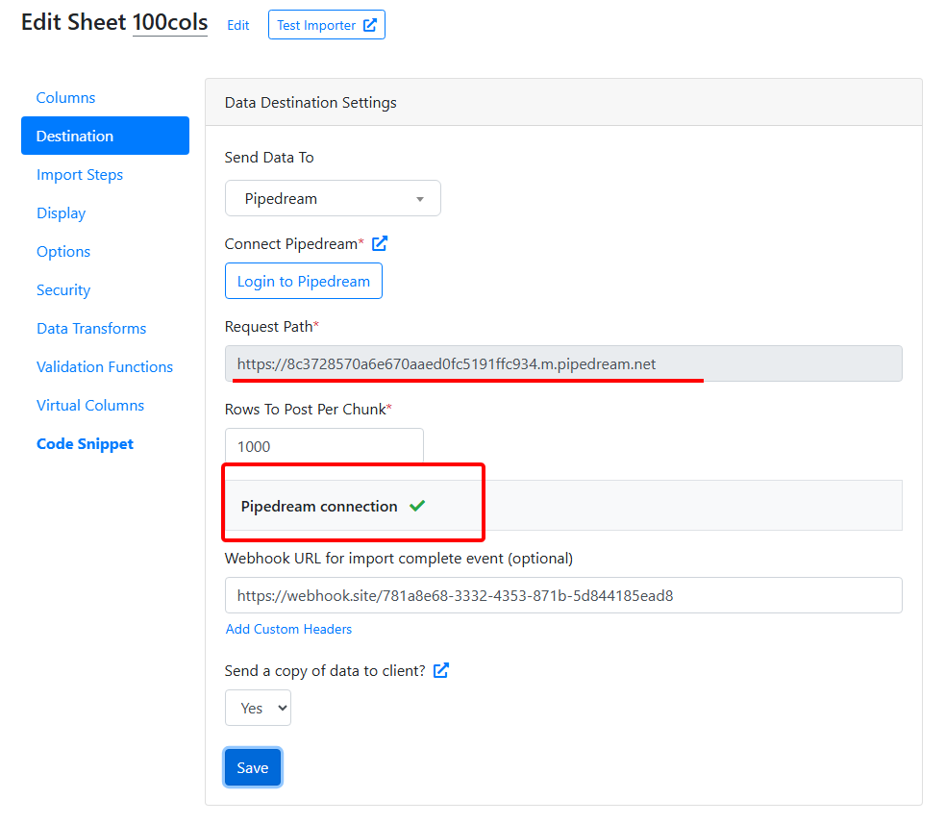Click the Add Custom Headers link
The height and width of the screenshot is (824, 945).
click(x=288, y=630)
